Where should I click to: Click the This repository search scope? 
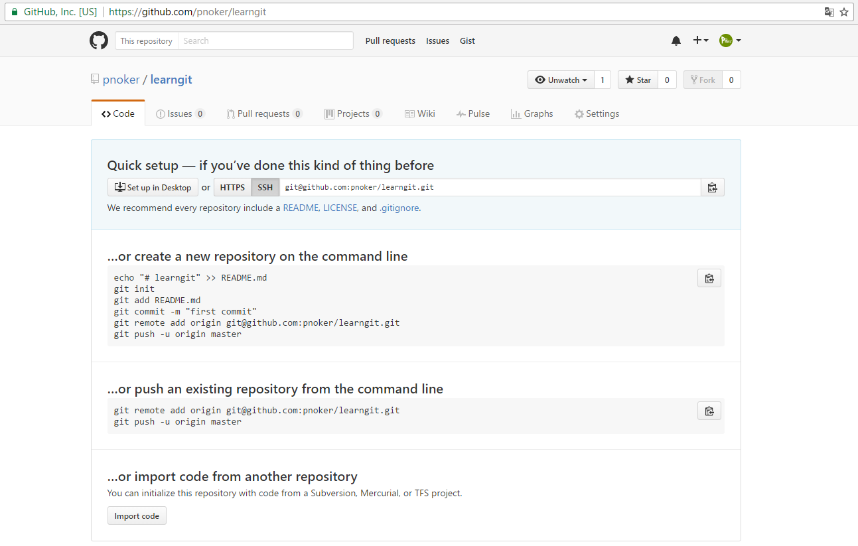(147, 40)
